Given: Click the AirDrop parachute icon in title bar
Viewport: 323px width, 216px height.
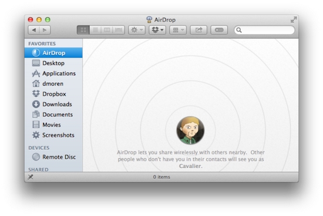Looking at the screenshot, I should pos(149,19).
